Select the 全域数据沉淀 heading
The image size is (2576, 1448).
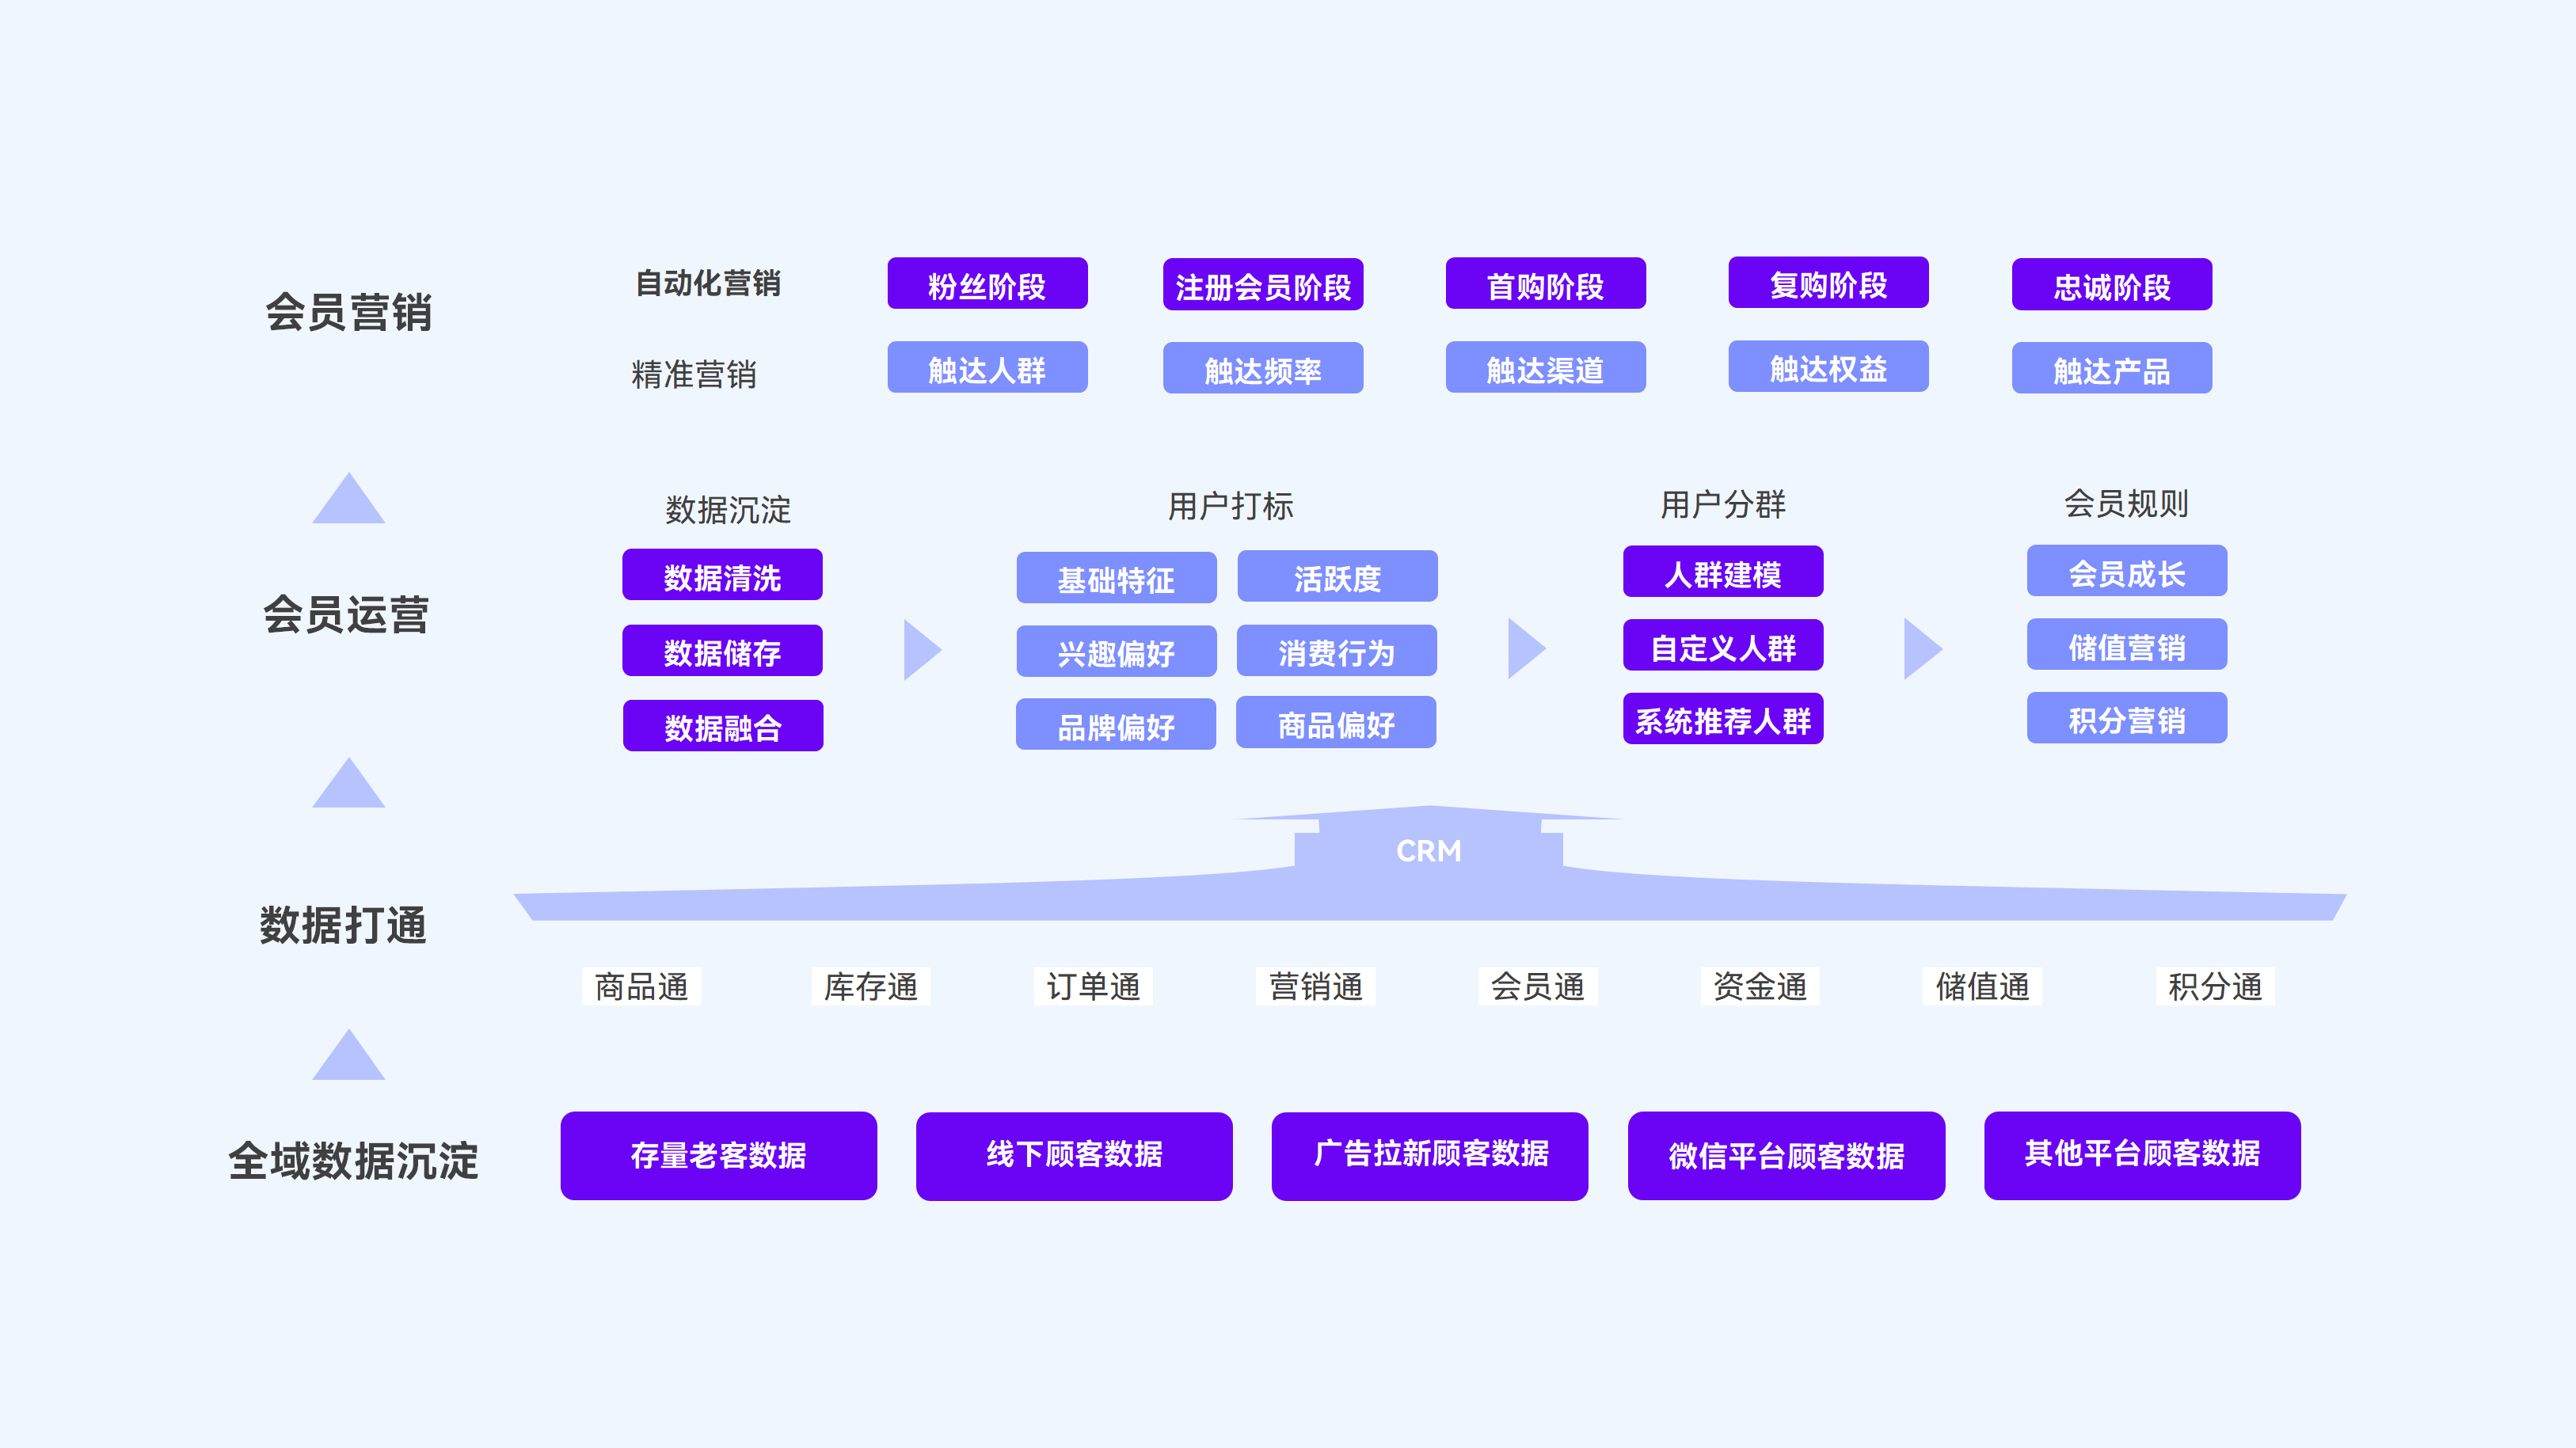[353, 1161]
